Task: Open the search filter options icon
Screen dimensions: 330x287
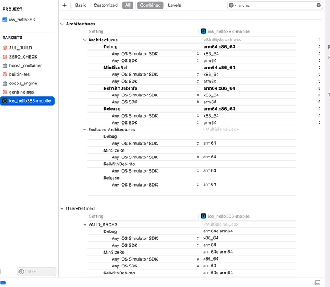Action: (x=232, y=6)
